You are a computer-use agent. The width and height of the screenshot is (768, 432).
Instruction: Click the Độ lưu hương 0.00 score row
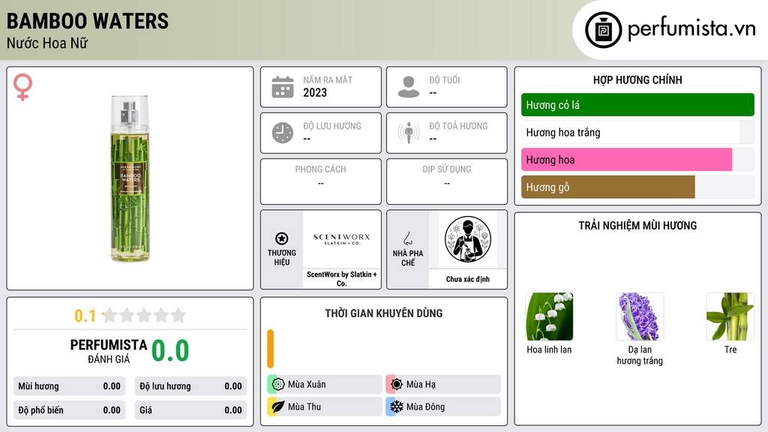coord(190,386)
